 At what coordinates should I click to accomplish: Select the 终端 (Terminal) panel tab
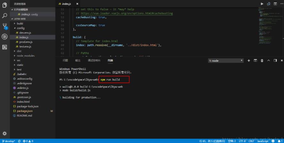[110, 60]
